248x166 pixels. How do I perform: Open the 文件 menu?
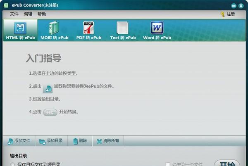point(14,14)
